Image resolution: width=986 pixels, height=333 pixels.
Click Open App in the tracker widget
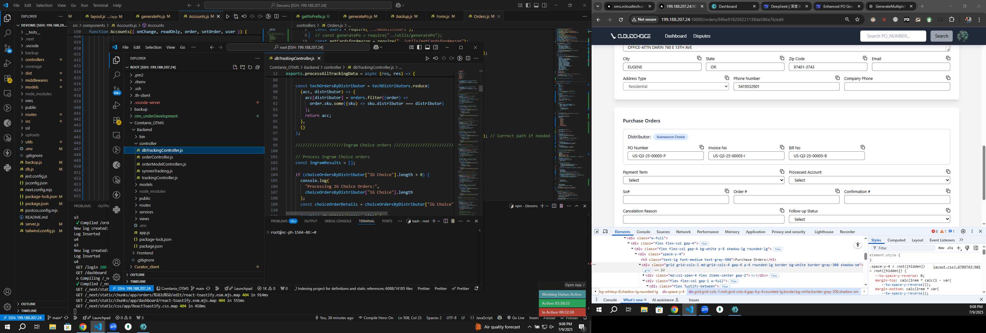pyautogui.click(x=575, y=285)
